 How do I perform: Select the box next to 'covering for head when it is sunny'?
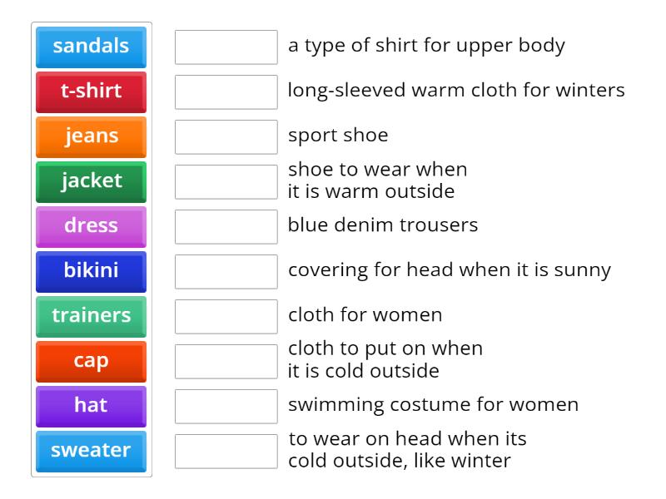tap(226, 269)
